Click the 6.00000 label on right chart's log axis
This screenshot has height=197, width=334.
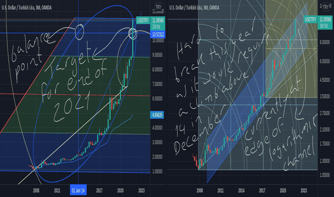[x=325, y=61]
